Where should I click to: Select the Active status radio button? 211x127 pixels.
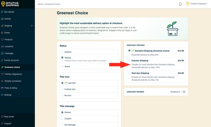[62, 66]
